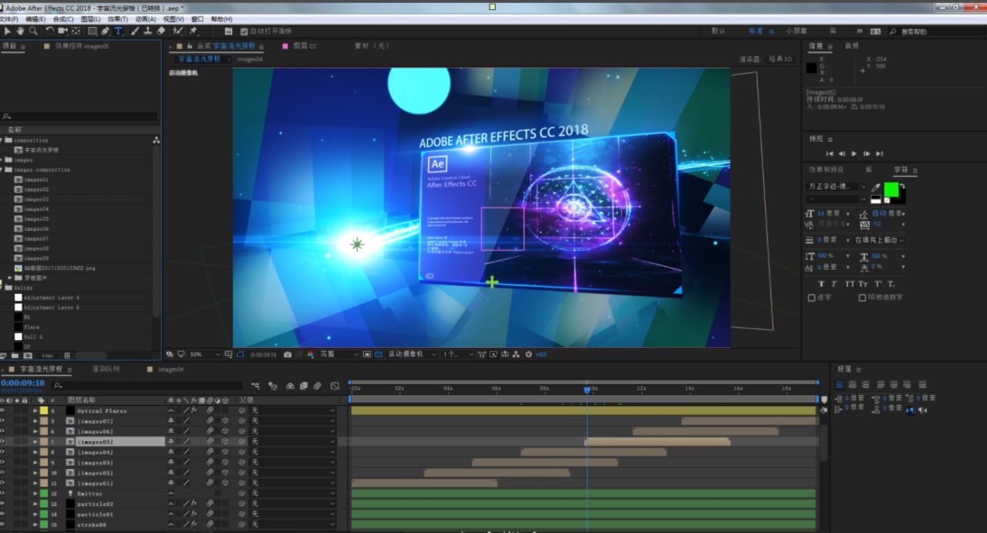Open the font family dropdown
This screenshot has width=987, height=533.
(x=837, y=187)
